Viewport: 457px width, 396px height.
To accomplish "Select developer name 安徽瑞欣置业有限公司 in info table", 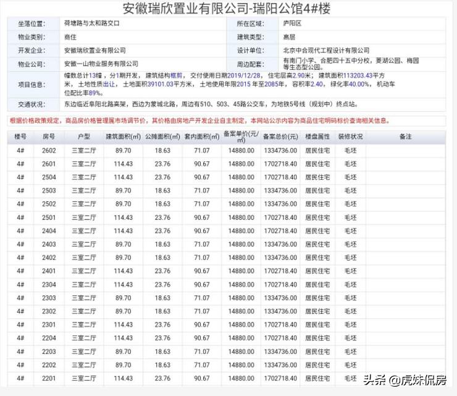I will [95, 51].
